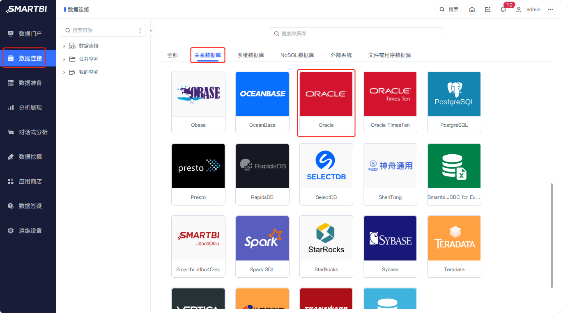Choose the Presto database card

(198, 174)
